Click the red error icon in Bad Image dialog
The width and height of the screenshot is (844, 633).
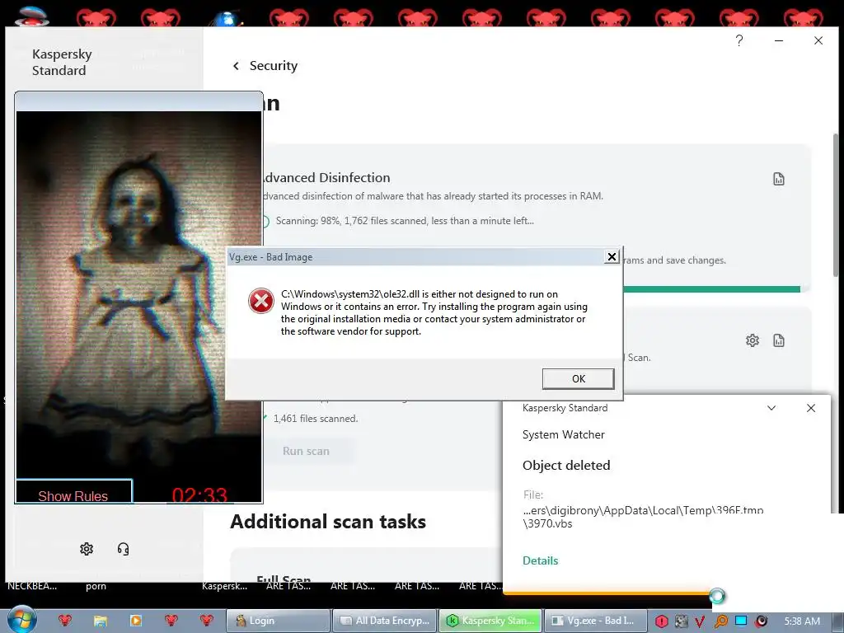(x=261, y=300)
